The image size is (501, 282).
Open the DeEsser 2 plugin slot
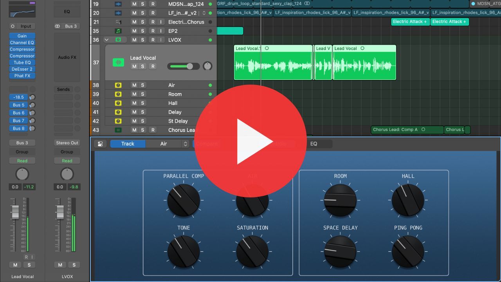22,69
